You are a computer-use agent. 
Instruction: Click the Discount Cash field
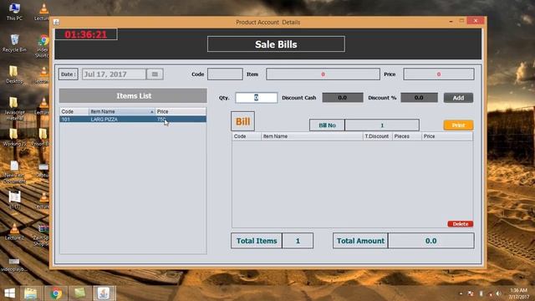click(x=343, y=98)
